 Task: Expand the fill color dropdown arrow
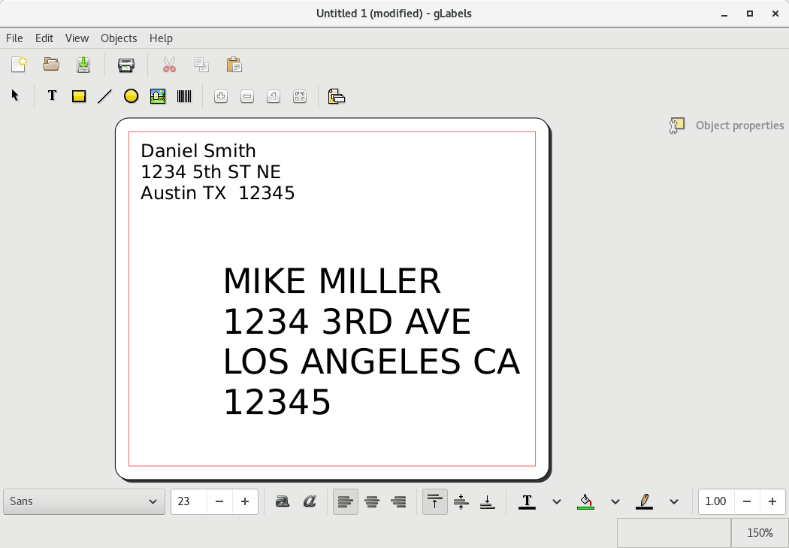coord(615,501)
